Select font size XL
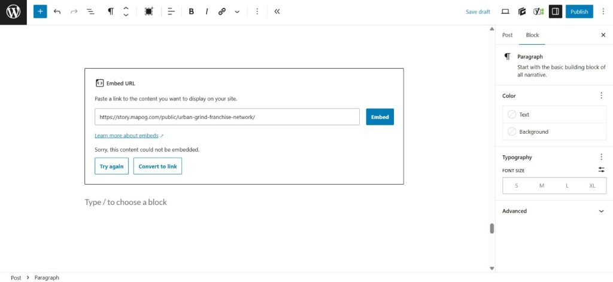 click(x=592, y=186)
